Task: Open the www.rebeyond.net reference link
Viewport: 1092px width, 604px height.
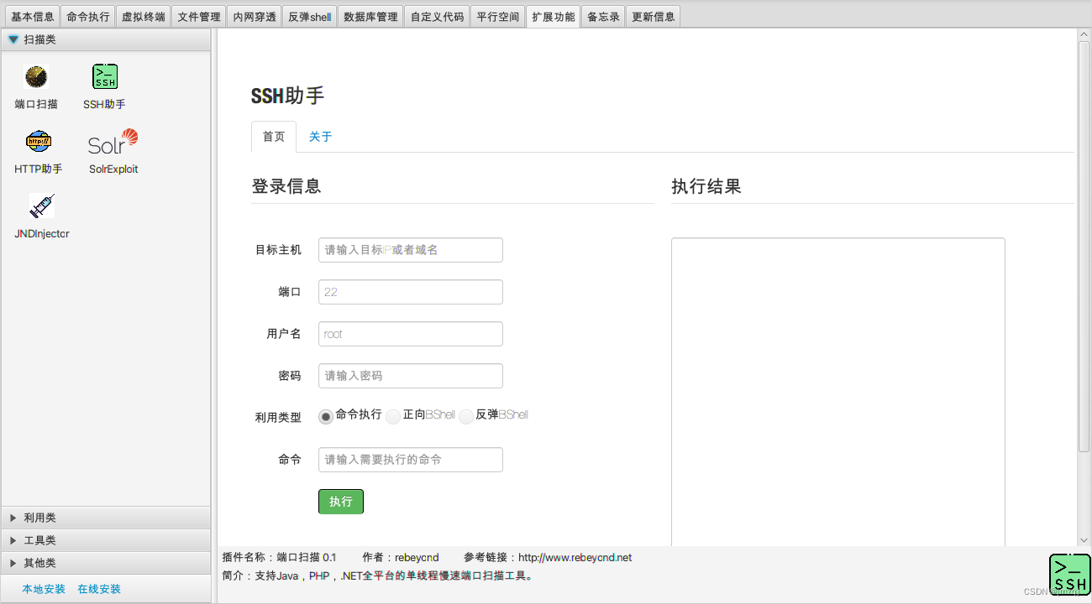Action: tap(575, 558)
